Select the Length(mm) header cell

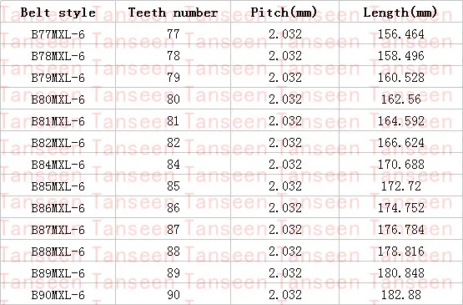pos(400,13)
